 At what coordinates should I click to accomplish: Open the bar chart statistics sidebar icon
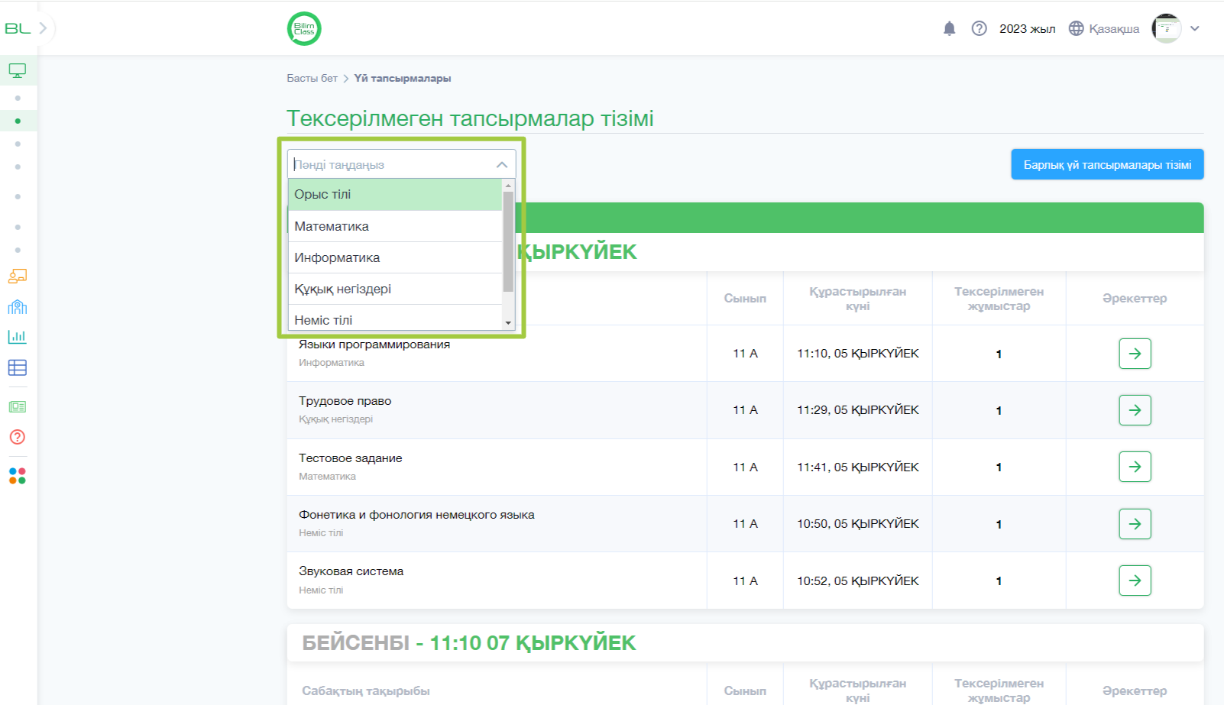click(x=18, y=337)
